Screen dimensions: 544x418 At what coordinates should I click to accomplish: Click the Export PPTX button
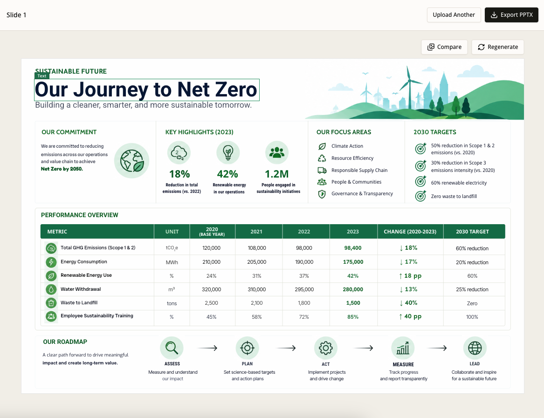click(x=511, y=15)
